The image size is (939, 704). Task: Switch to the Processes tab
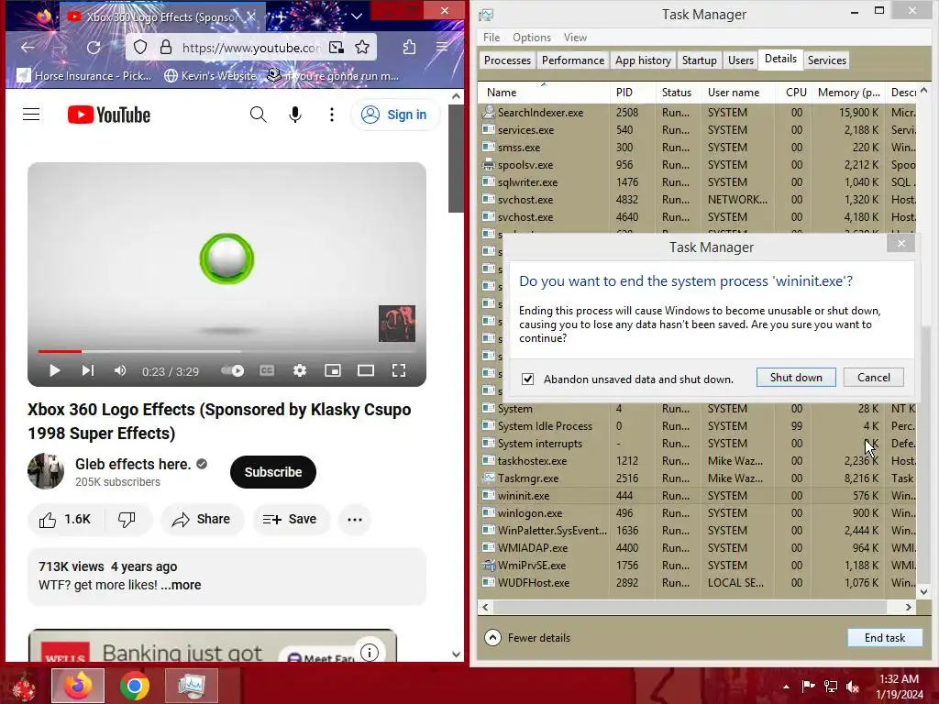coord(507,60)
